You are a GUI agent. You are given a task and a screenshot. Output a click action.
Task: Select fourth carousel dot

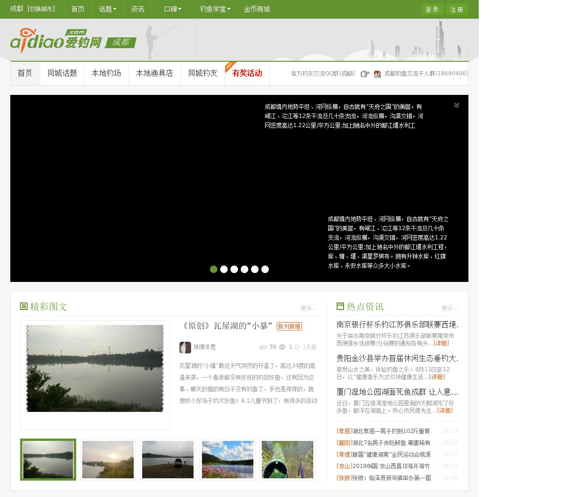tap(245, 269)
